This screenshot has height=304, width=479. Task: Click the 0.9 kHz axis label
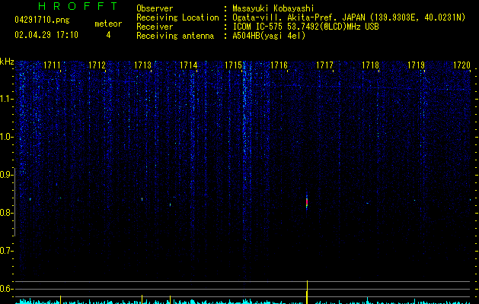(7, 175)
